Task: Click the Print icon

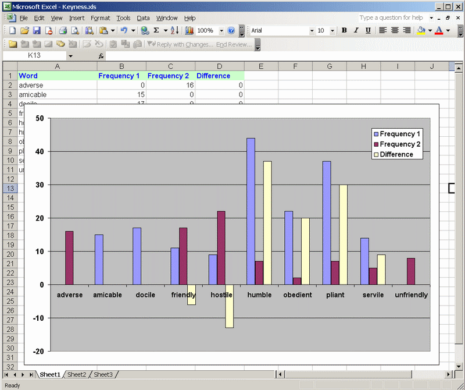Action: tap(63, 30)
